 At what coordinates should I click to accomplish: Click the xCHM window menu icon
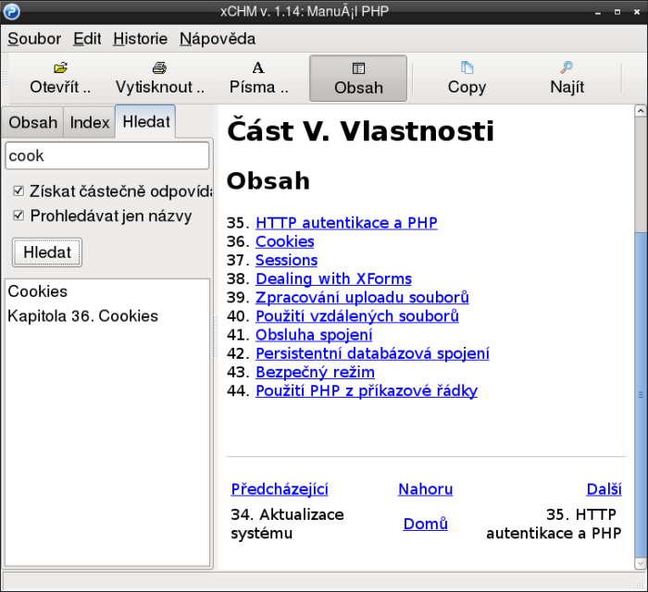click(11, 13)
